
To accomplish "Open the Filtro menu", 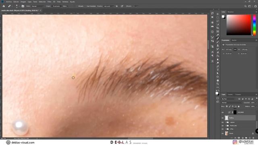I will coord(49,2).
